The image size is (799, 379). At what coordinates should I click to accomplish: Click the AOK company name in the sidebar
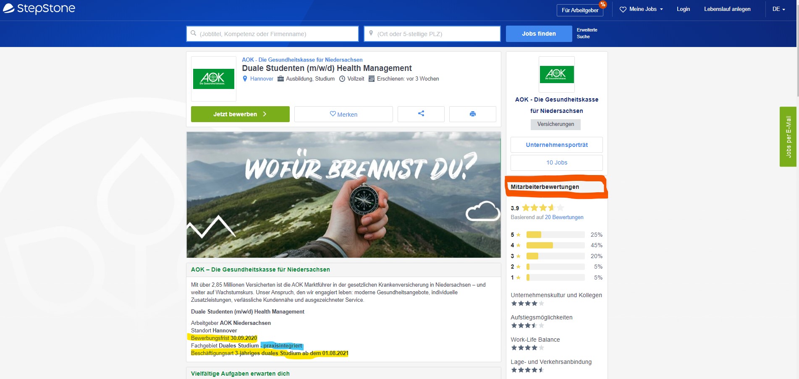click(557, 105)
